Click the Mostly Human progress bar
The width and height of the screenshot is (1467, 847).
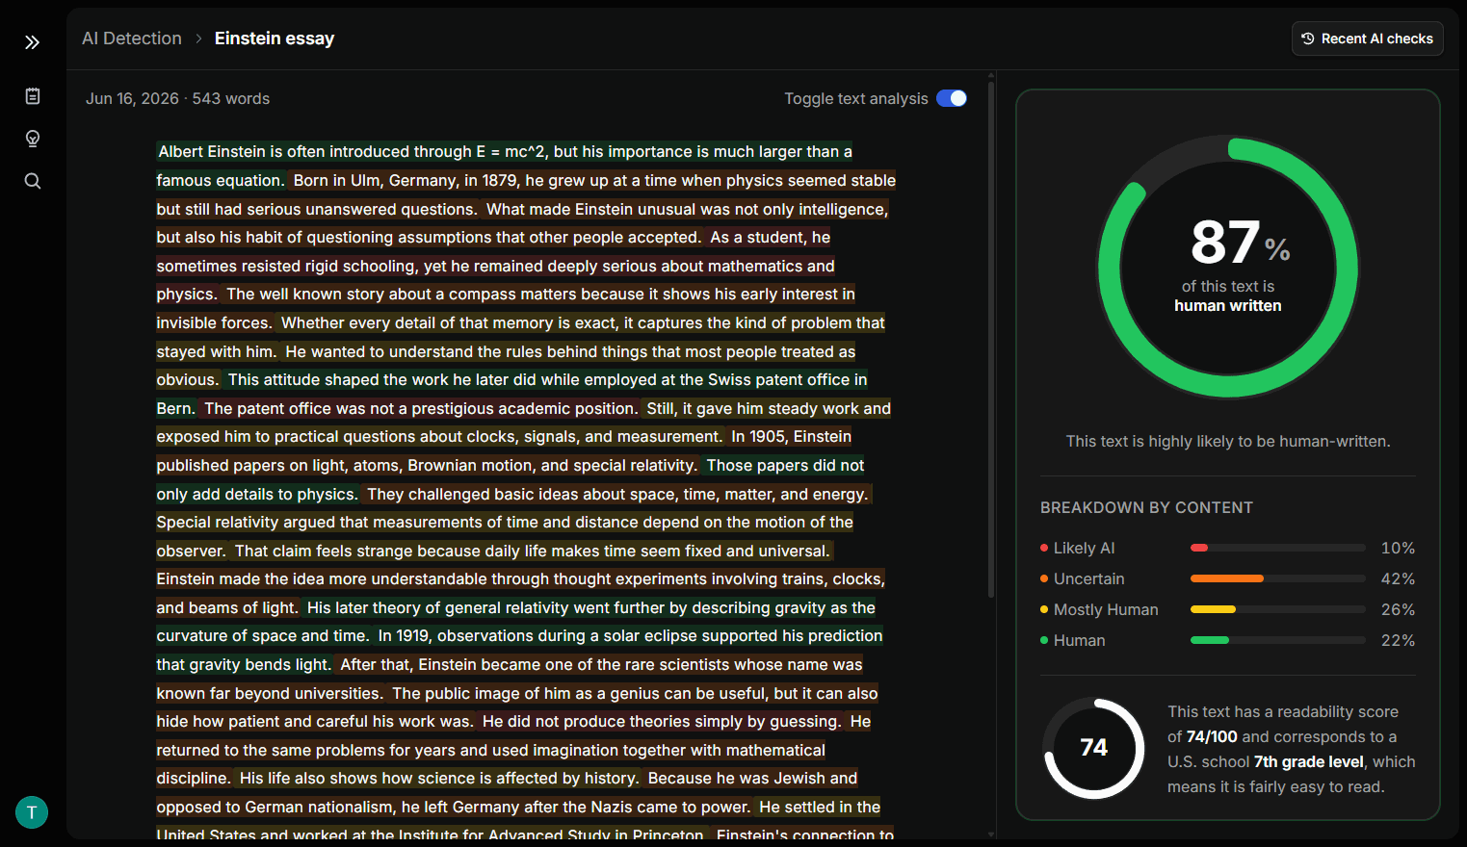[1277, 609]
